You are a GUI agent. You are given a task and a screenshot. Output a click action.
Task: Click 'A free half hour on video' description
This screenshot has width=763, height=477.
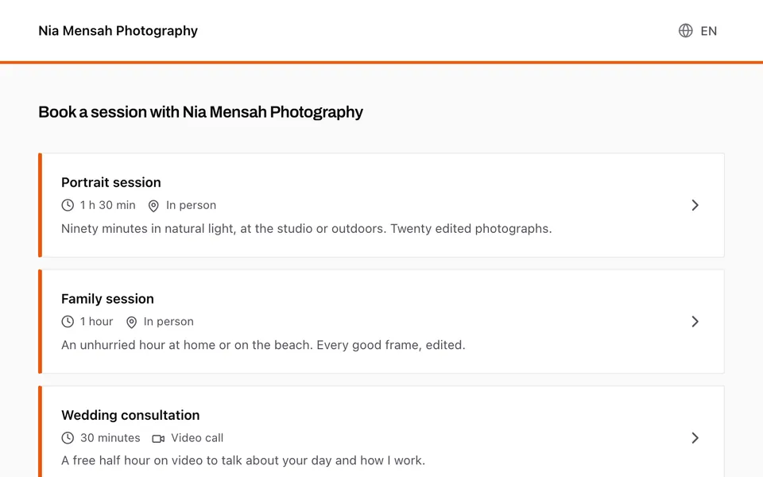[x=243, y=460]
